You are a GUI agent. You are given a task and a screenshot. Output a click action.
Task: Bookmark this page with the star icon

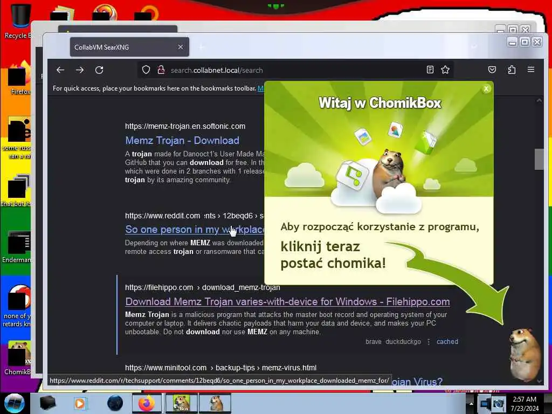point(445,70)
